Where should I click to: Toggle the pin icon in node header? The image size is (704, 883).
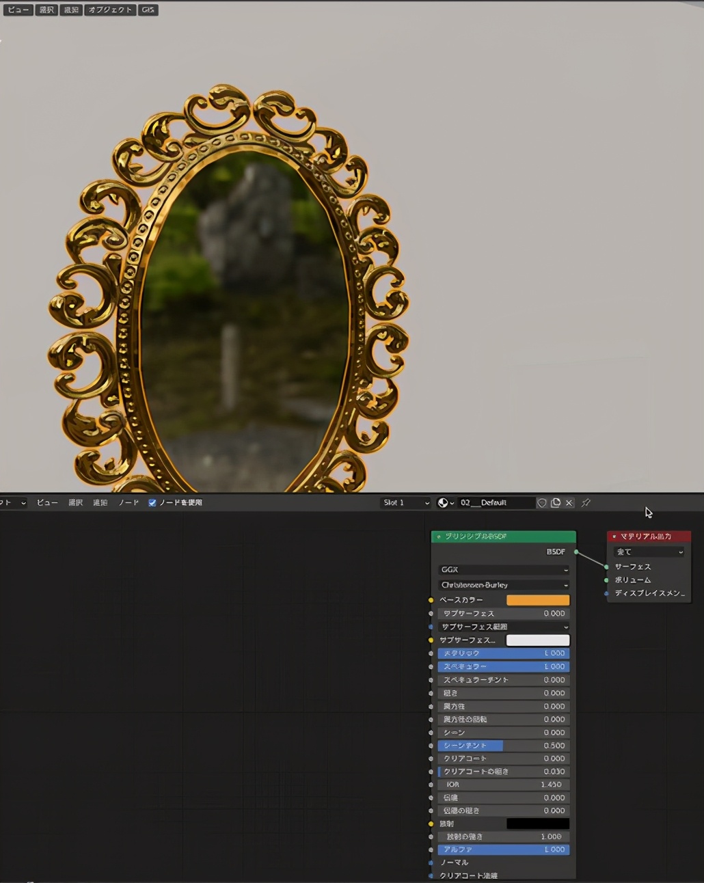point(586,503)
